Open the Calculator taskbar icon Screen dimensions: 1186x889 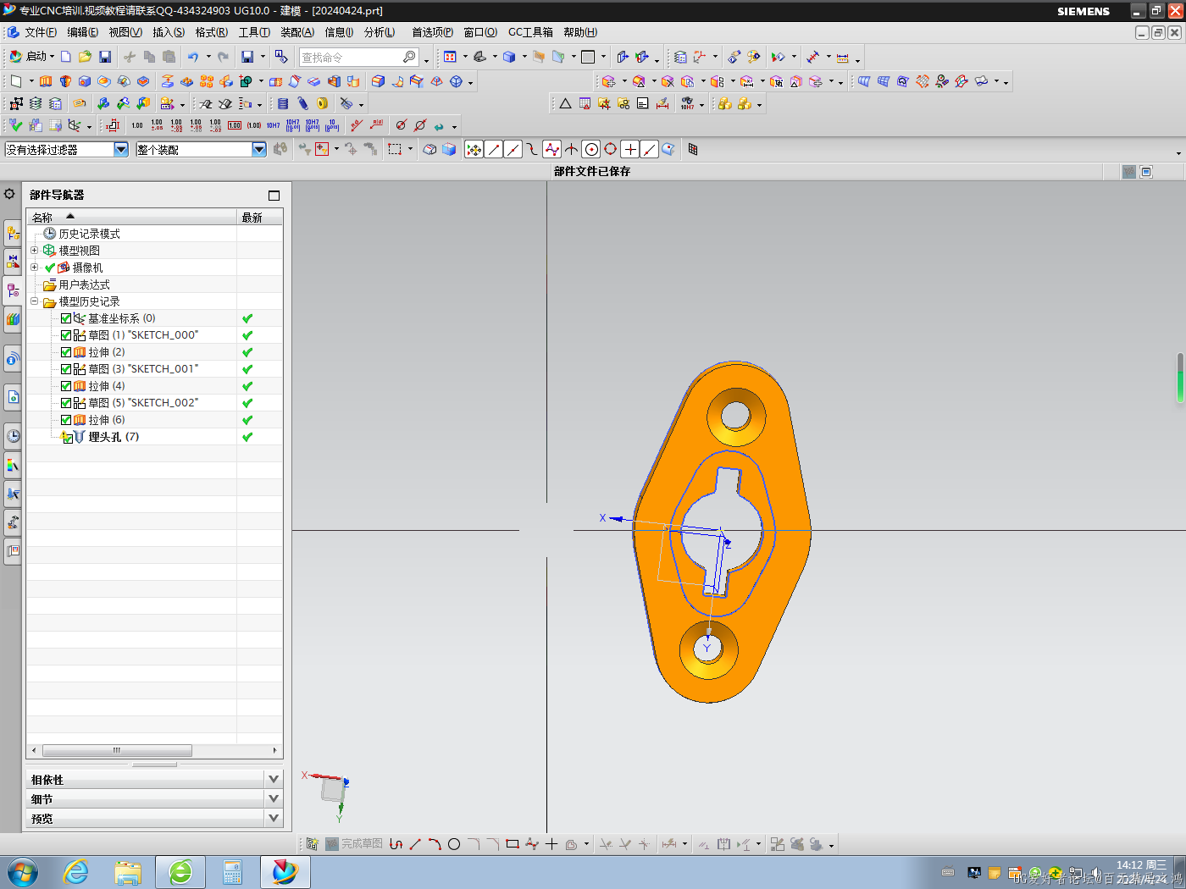(232, 872)
